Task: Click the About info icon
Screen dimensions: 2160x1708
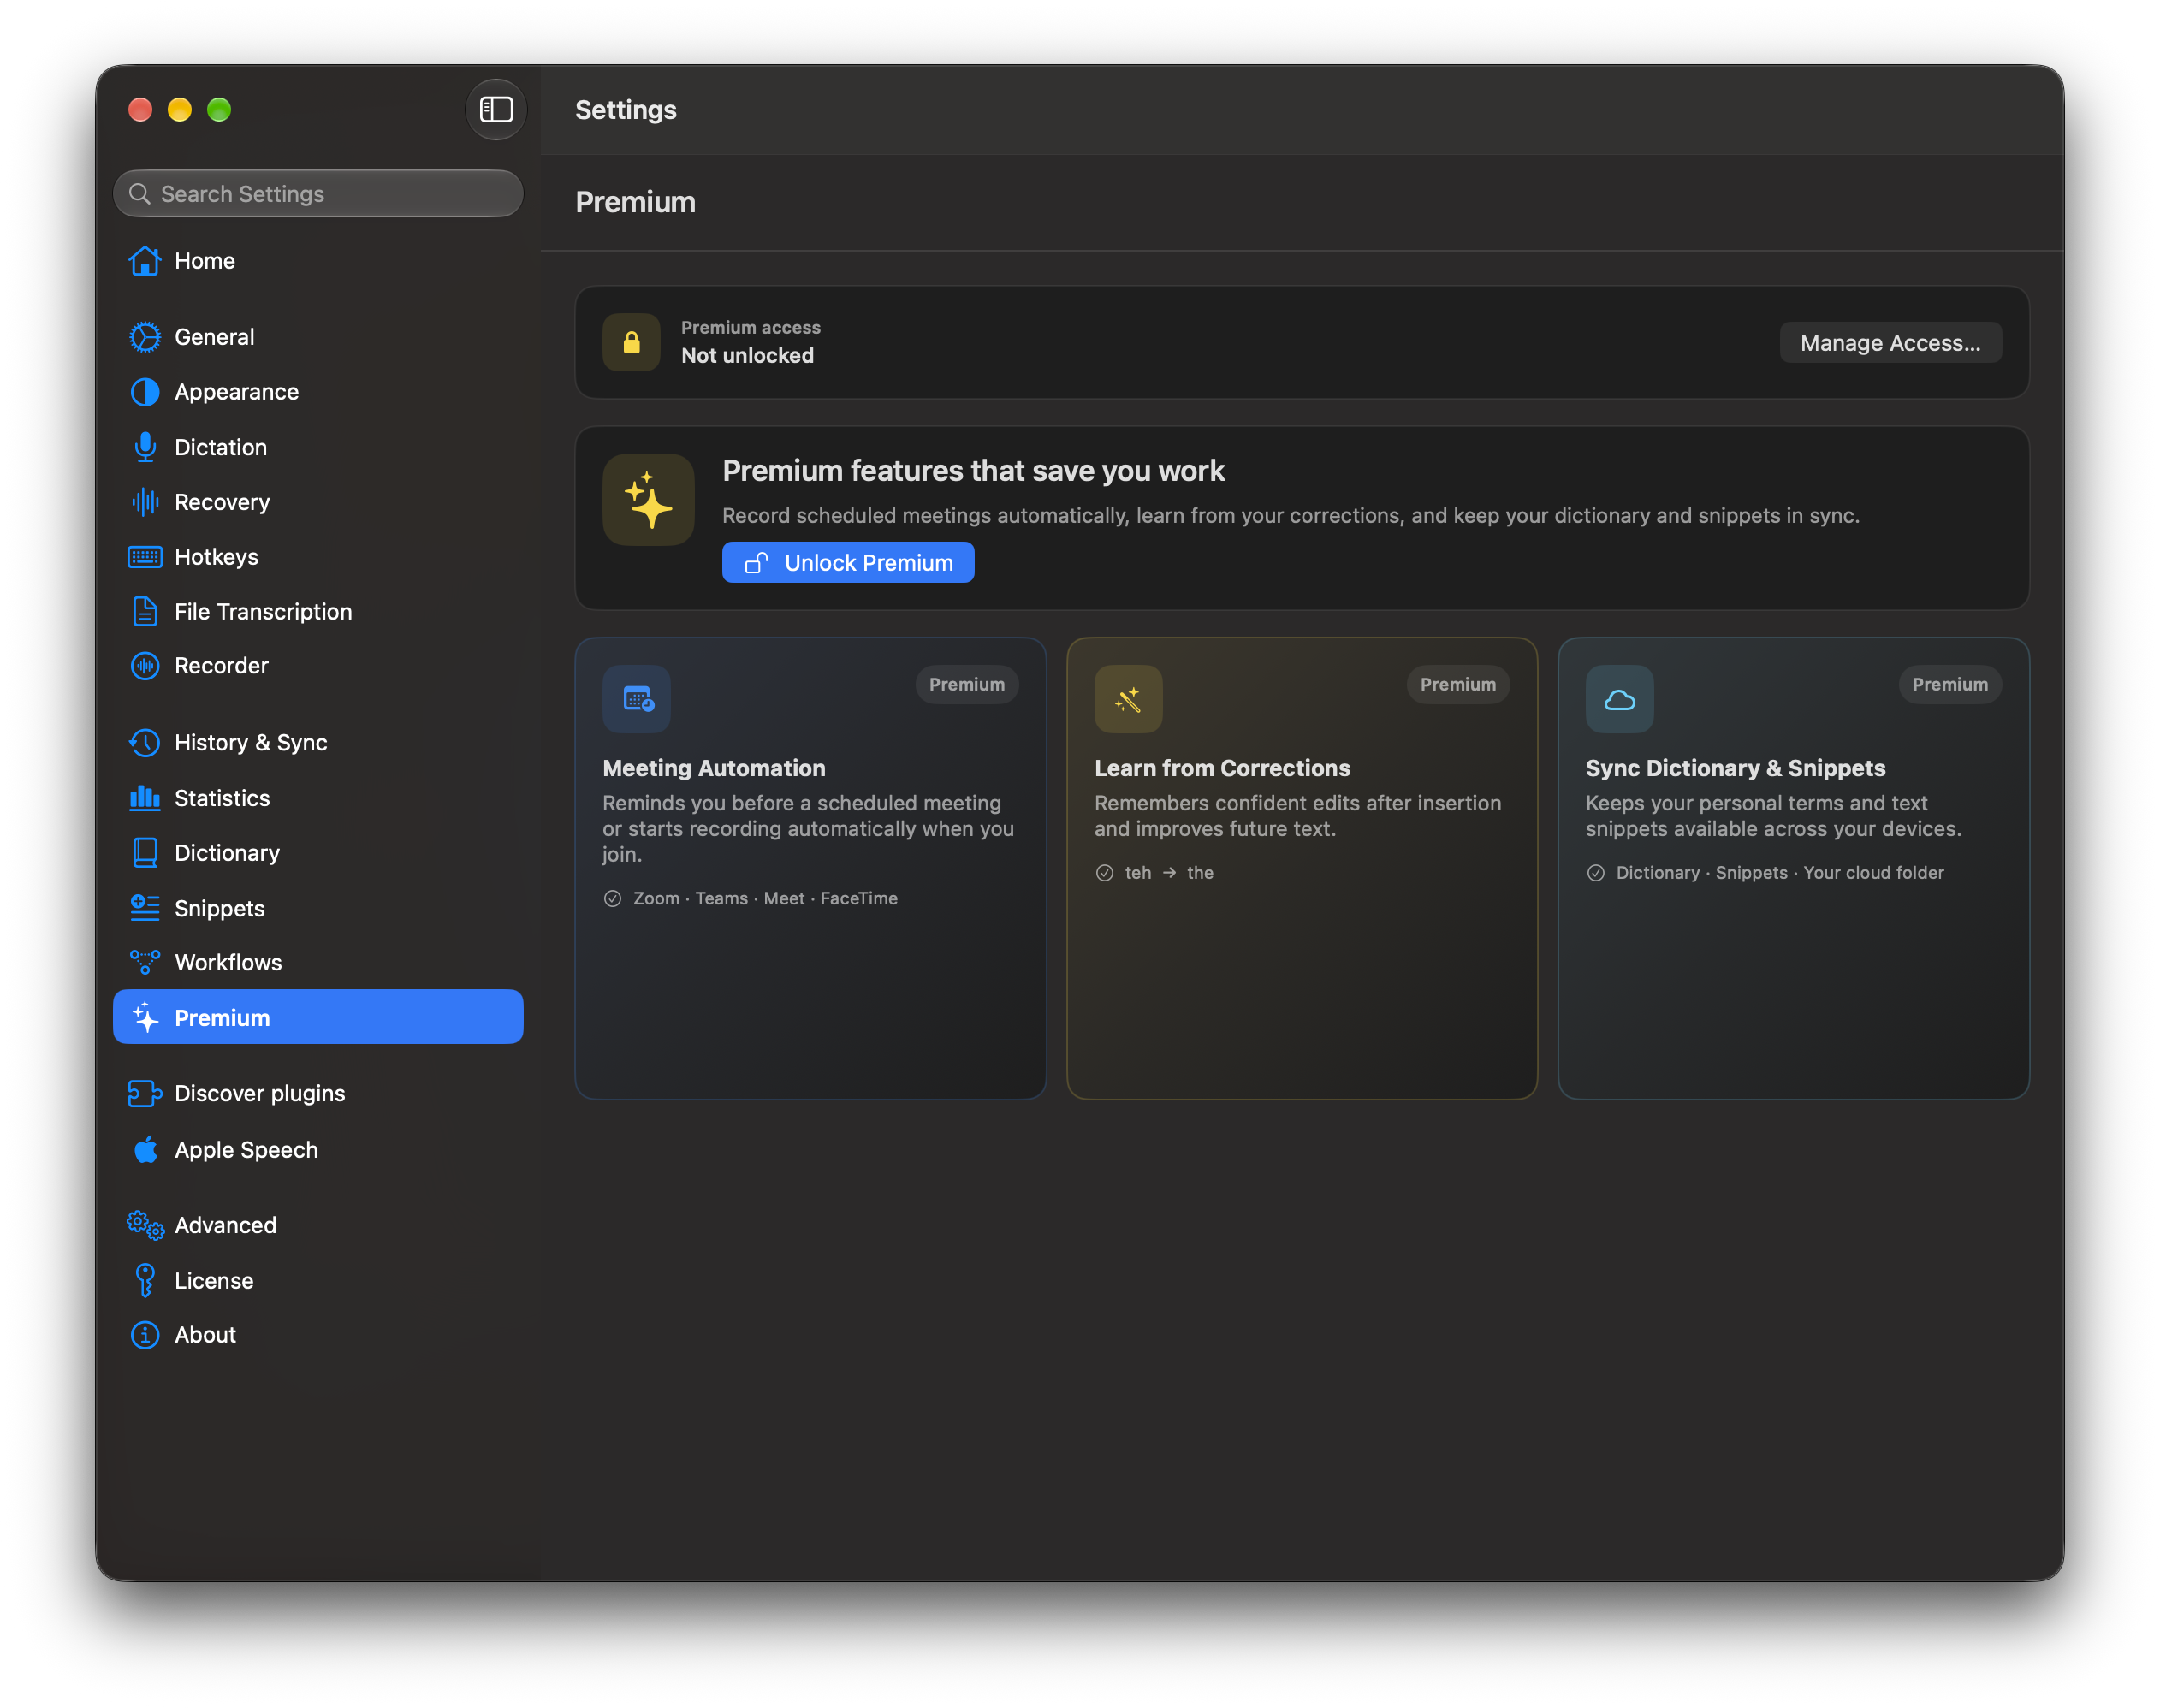Action: [145, 1335]
